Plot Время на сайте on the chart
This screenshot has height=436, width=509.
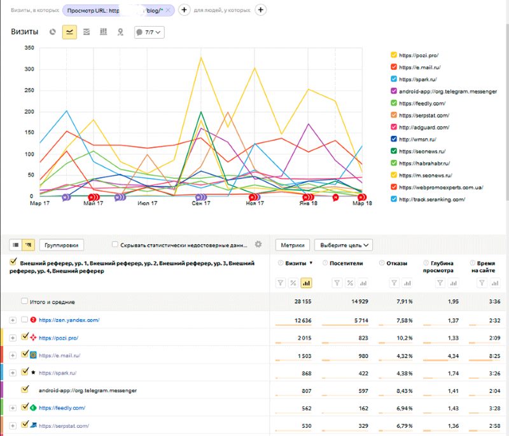[495, 283]
